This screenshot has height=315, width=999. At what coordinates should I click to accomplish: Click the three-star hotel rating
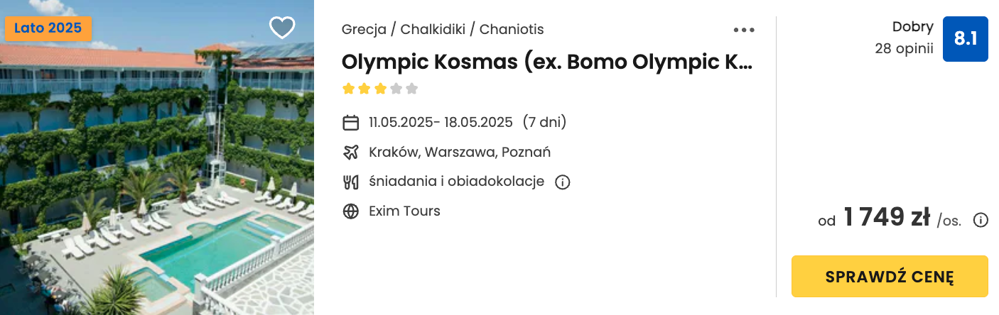pos(380,89)
